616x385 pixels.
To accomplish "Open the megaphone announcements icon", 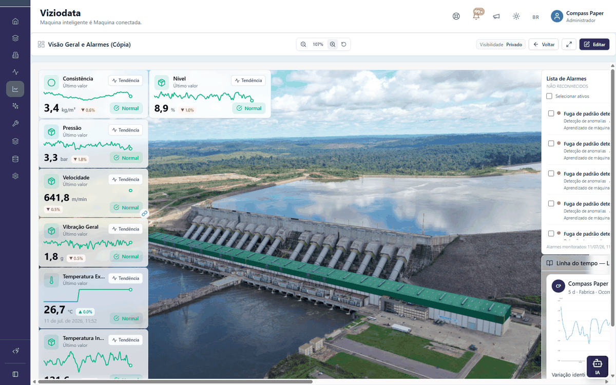I will pos(496,16).
